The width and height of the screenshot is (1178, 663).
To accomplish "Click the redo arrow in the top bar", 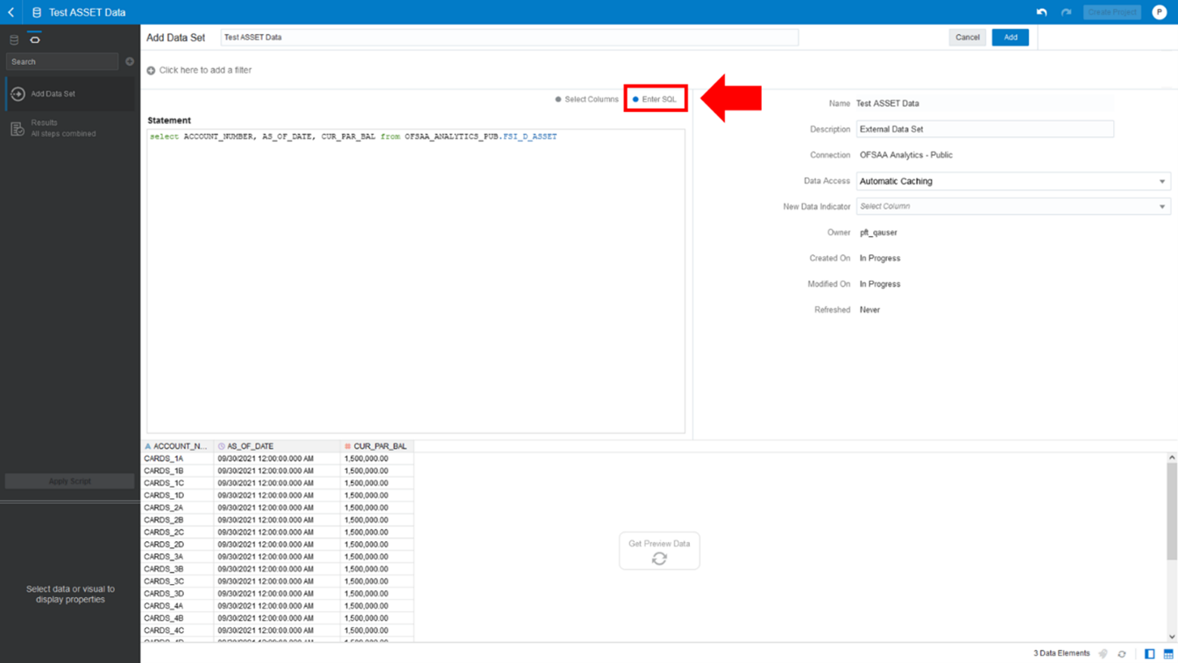I will (1067, 12).
